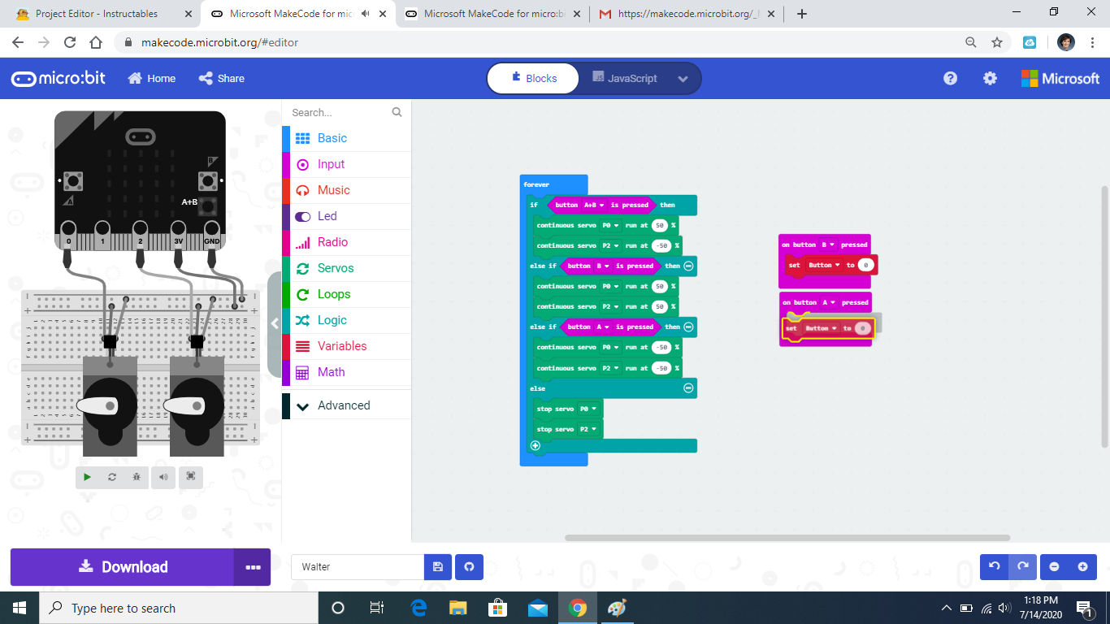Save the project with the disk icon

[438, 567]
